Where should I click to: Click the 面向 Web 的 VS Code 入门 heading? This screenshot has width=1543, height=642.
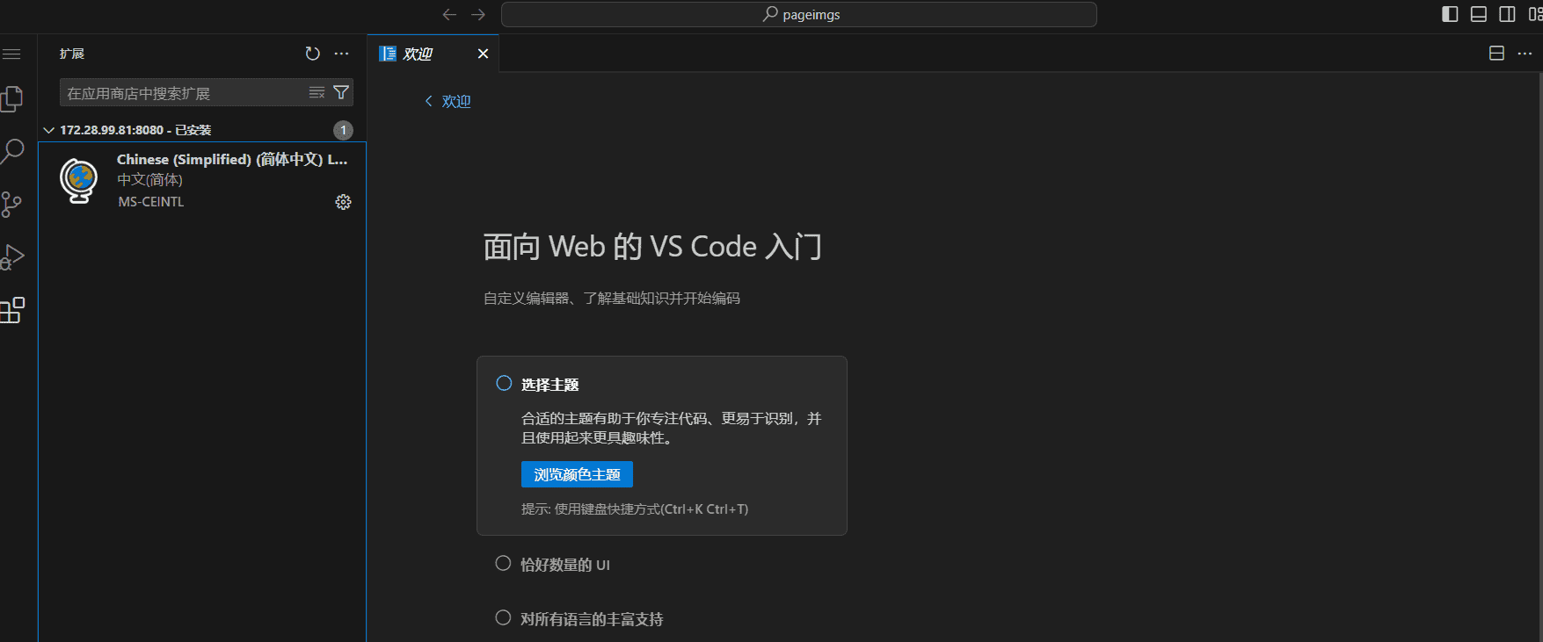click(x=652, y=247)
